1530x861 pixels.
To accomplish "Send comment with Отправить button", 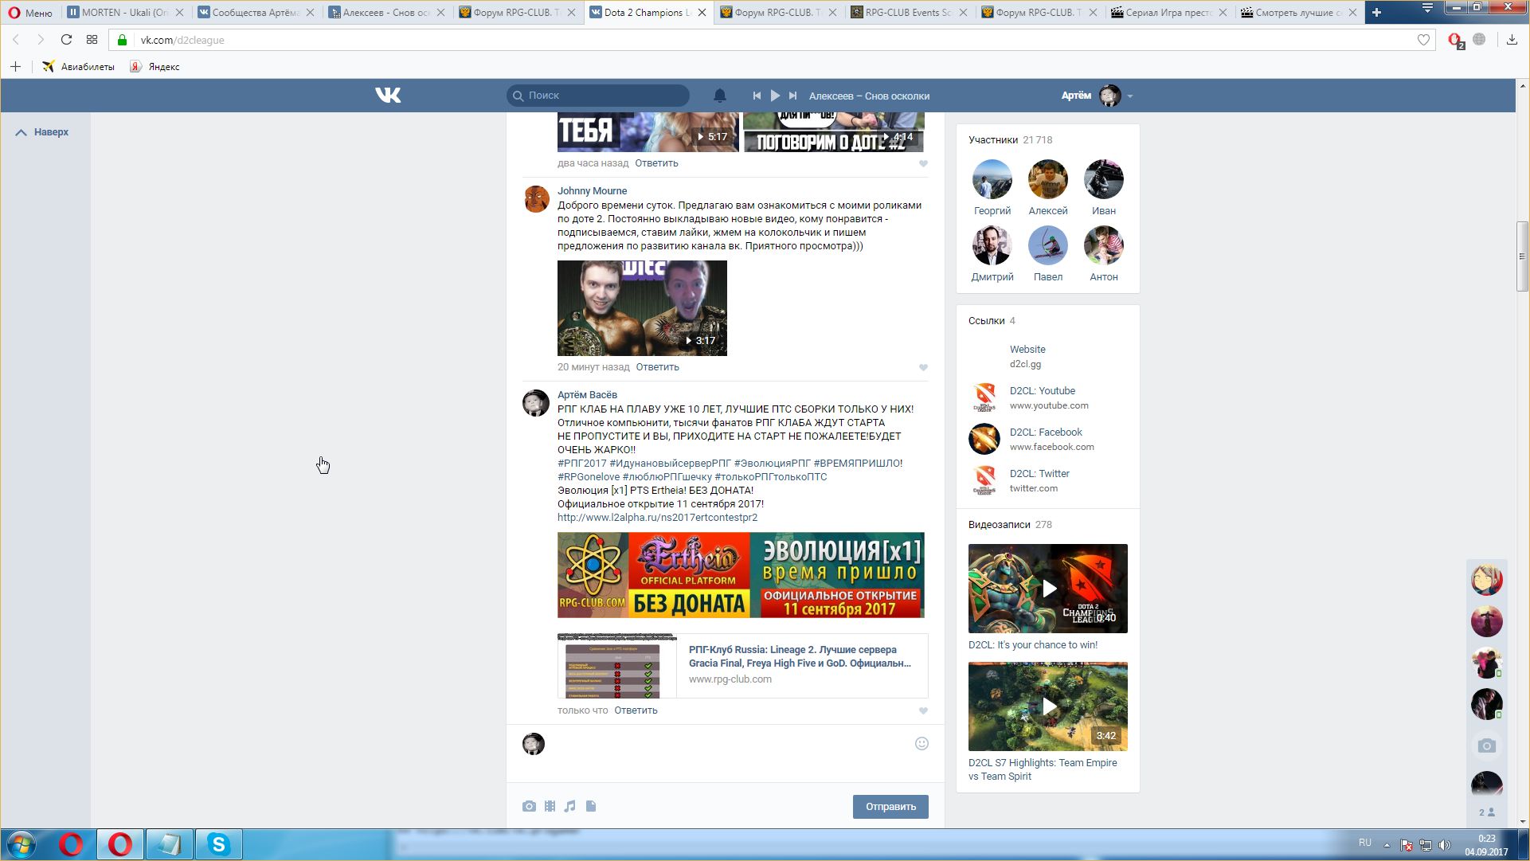I will point(890,807).
